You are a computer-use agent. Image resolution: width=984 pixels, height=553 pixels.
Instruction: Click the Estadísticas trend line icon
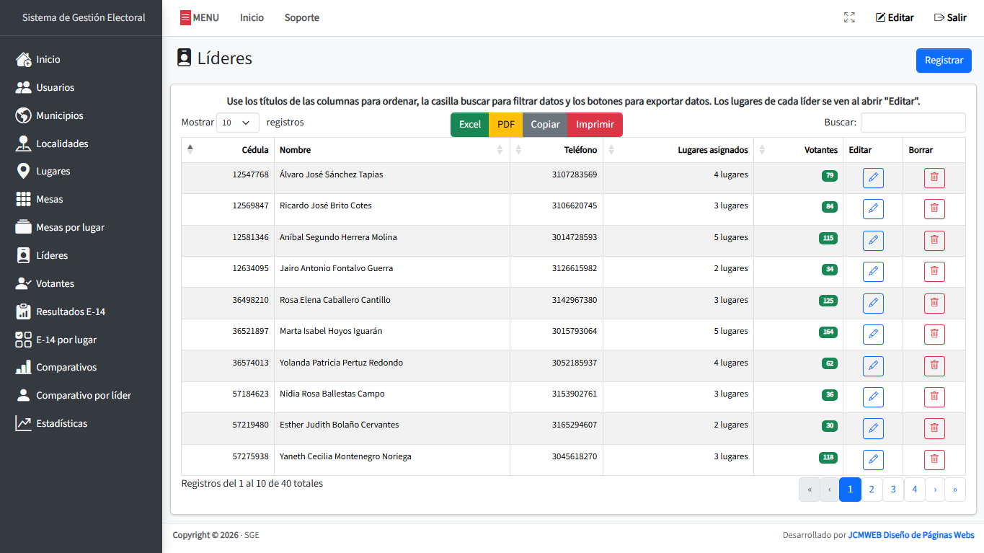coord(24,423)
